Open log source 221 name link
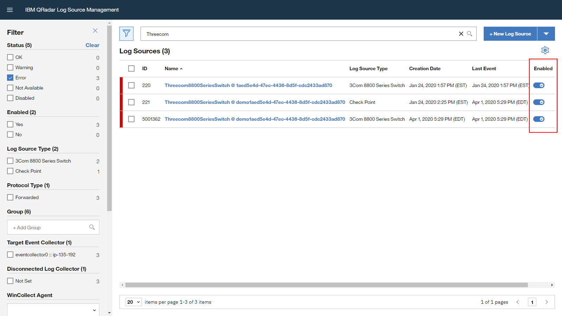Screen dimensions: 562x316 (255, 102)
